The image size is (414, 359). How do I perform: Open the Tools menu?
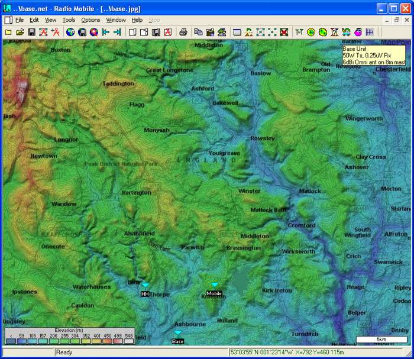tap(69, 20)
